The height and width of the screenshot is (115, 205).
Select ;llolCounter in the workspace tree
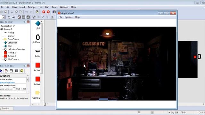pos(13,59)
